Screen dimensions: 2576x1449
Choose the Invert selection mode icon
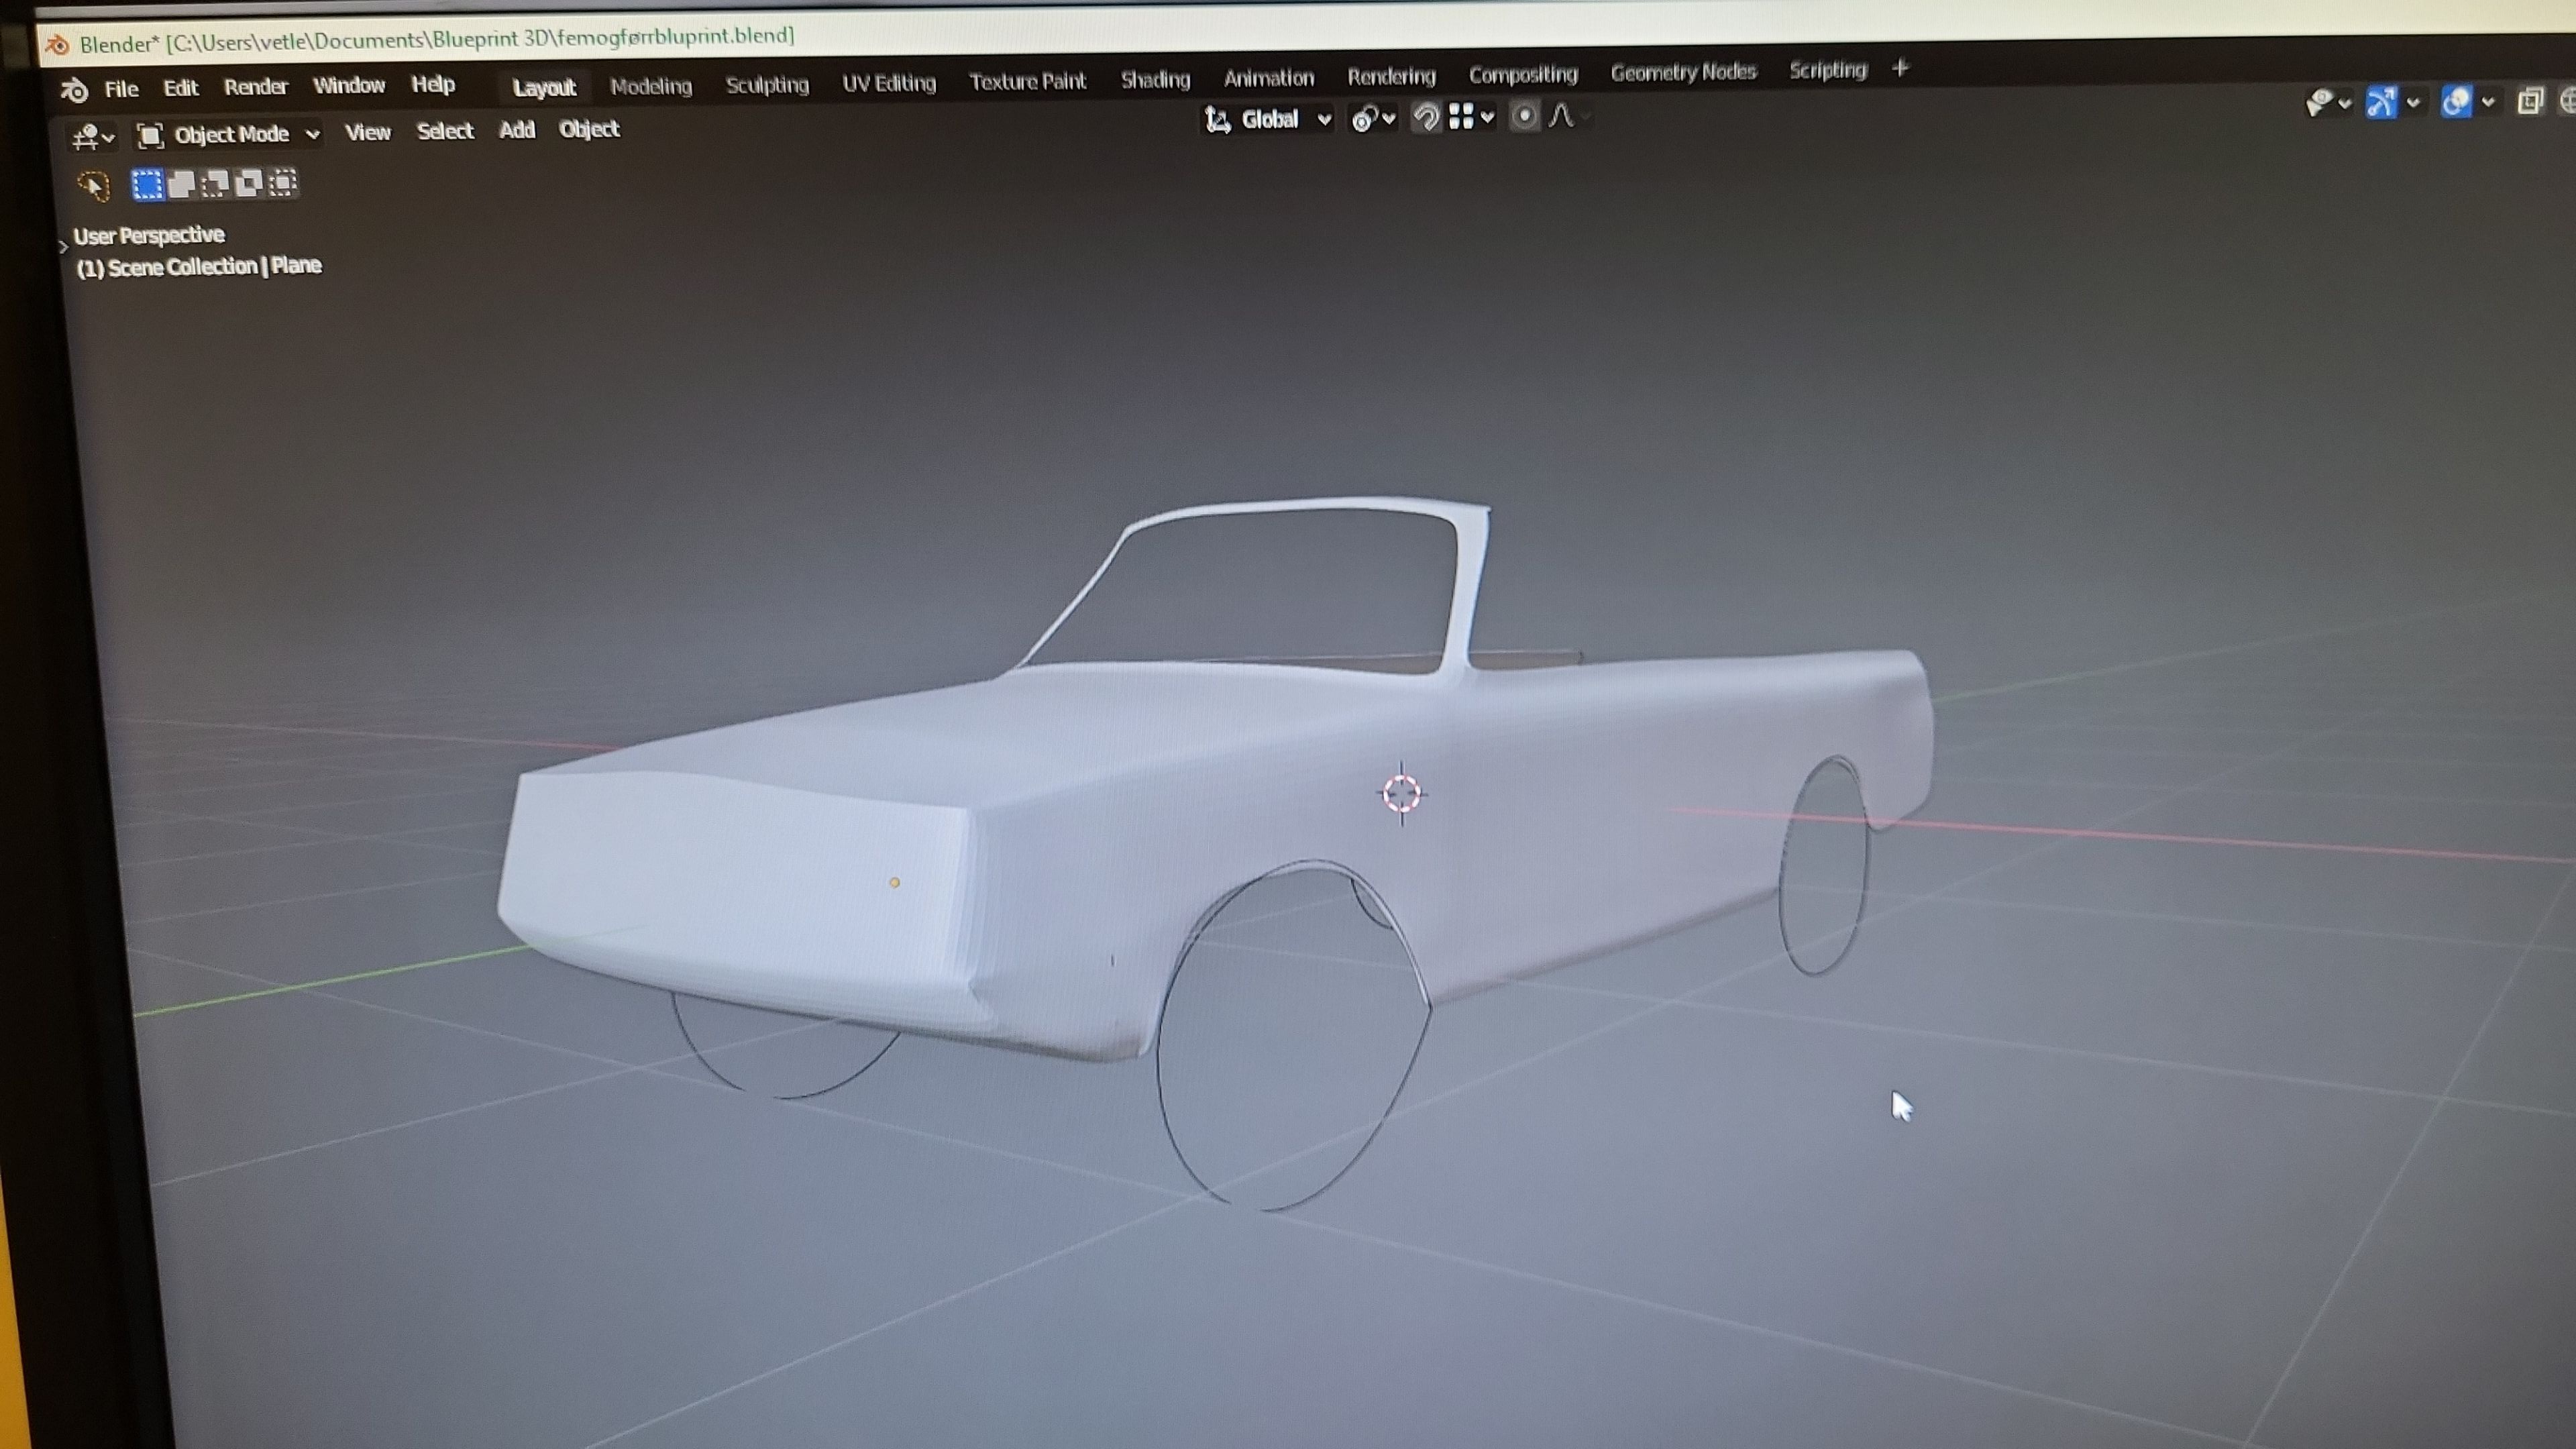tap(249, 183)
